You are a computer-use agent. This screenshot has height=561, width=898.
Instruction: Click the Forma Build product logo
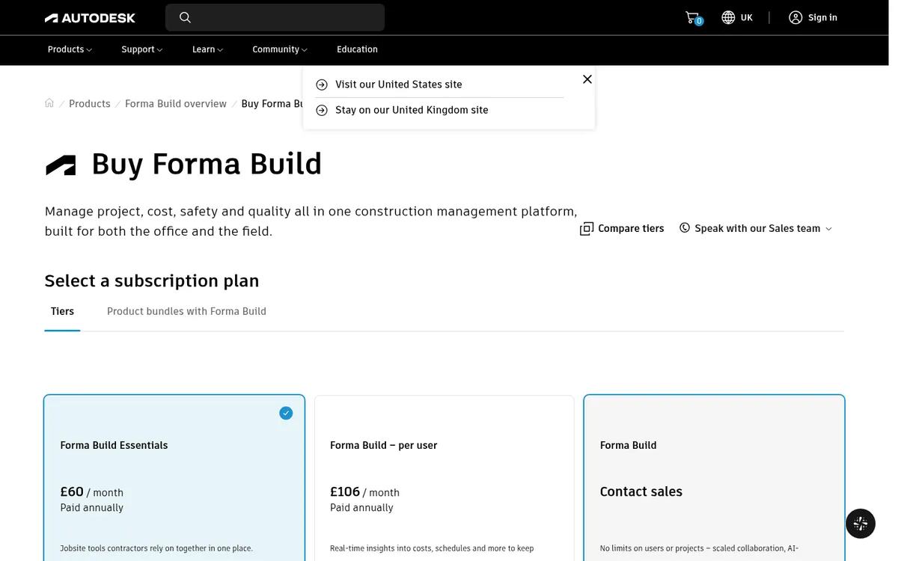pos(61,165)
